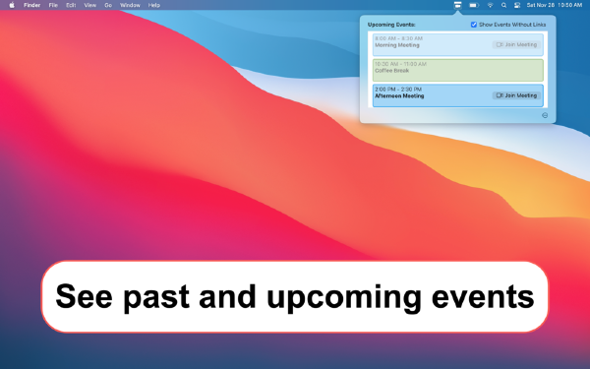Click the options circle icon in popover
Image resolution: width=590 pixels, height=369 pixels.
[x=545, y=115]
